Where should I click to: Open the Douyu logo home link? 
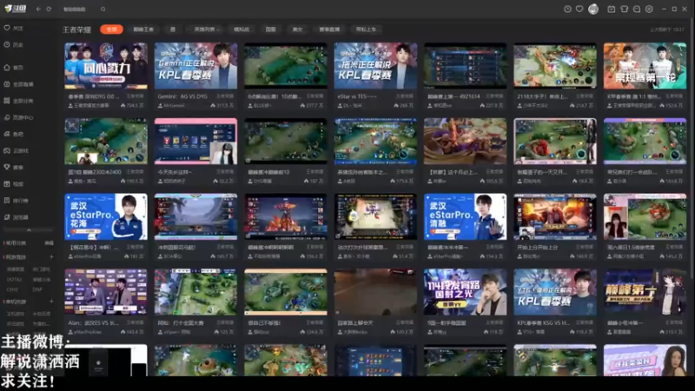pyautogui.click(x=16, y=9)
